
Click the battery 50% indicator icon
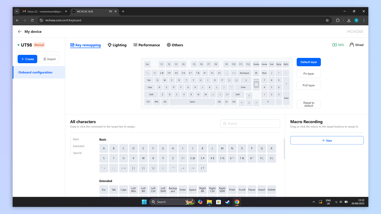tap(335, 45)
